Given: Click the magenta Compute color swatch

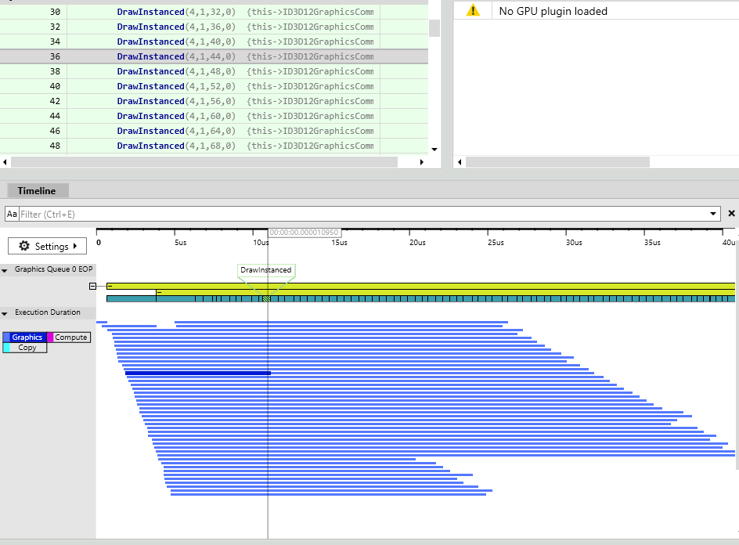Looking at the screenshot, I should point(50,337).
